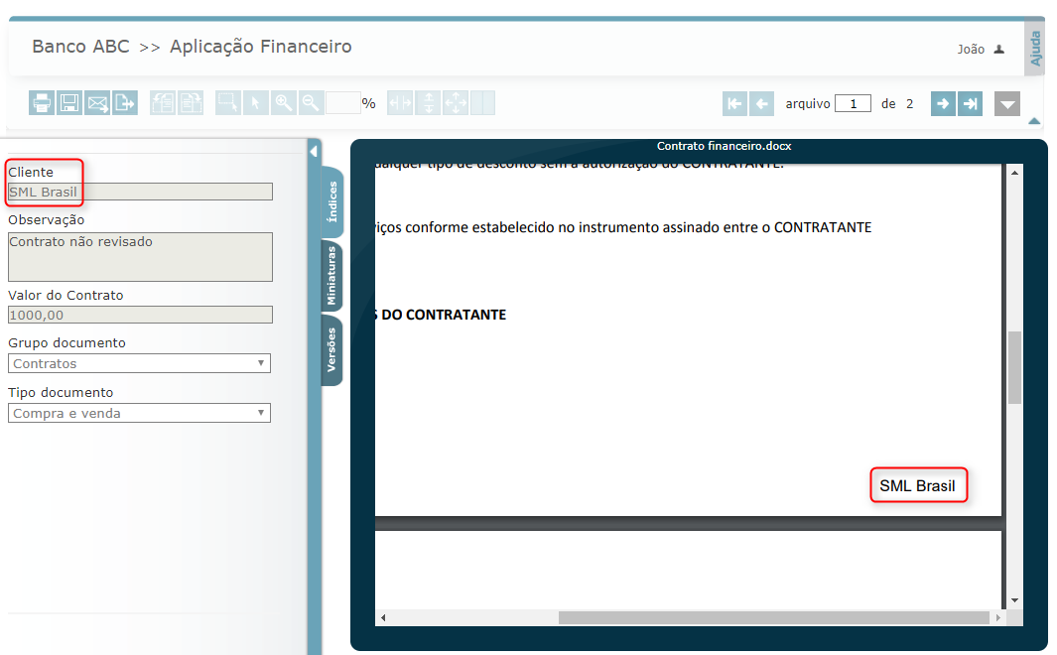
Task: Click the zoom out magnifier
Action: click(312, 103)
